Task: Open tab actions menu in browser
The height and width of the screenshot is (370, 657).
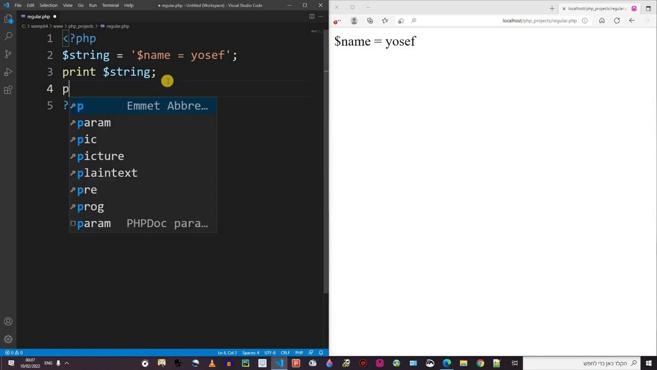Action: point(648,8)
